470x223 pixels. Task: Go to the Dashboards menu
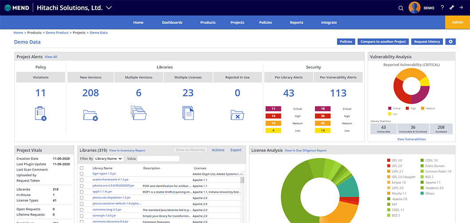[172, 23]
